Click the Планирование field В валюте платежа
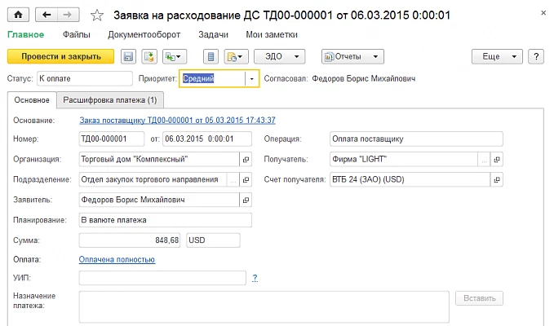This screenshot has width=554, height=326. click(x=166, y=220)
